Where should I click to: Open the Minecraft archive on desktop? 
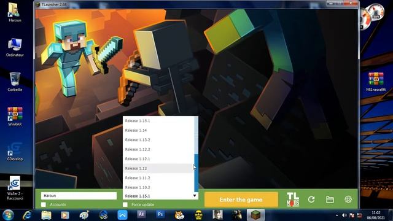pos(375,82)
